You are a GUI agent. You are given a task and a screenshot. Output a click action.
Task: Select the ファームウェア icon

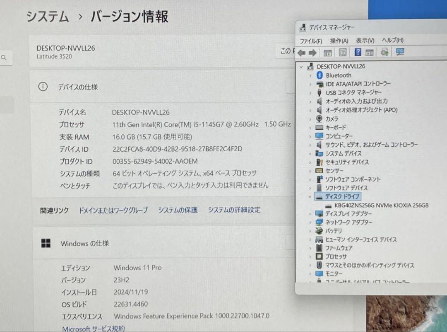tap(319, 248)
